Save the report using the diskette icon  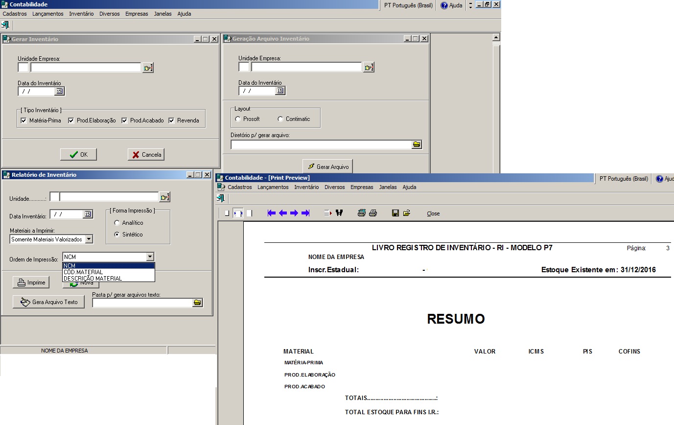point(396,212)
